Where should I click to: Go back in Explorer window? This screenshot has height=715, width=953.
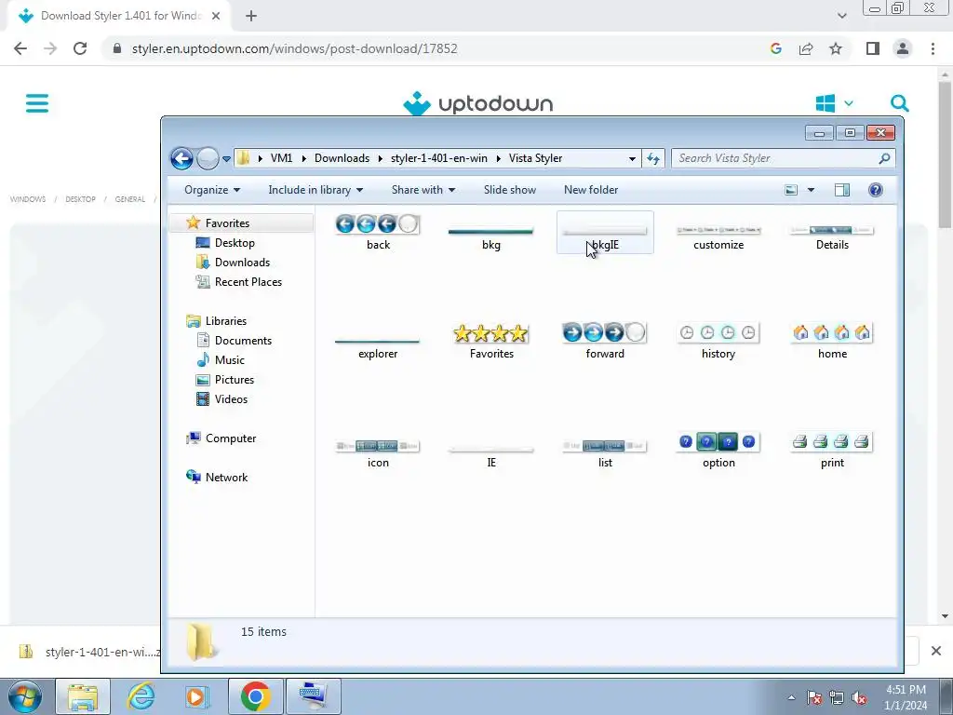pos(181,158)
